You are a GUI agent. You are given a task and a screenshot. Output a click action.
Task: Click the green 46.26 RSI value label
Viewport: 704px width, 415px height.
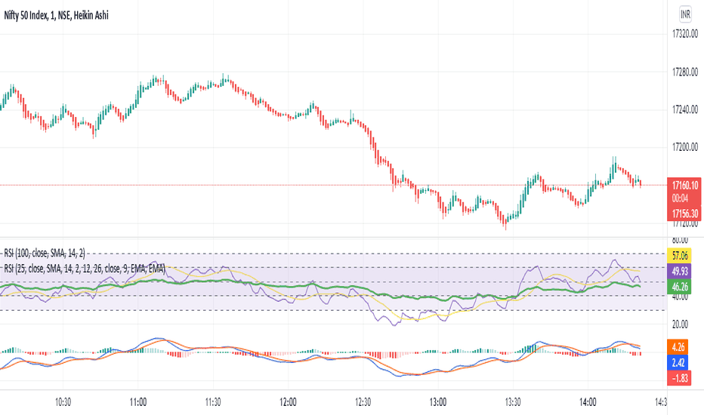tap(679, 286)
